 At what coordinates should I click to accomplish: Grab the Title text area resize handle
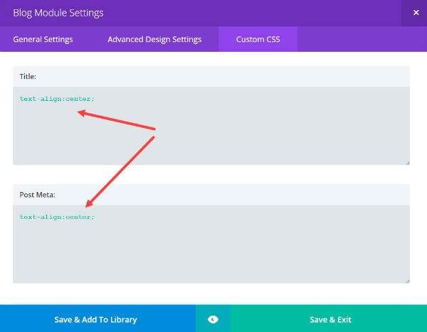pyautogui.click(x=407, y=163)
